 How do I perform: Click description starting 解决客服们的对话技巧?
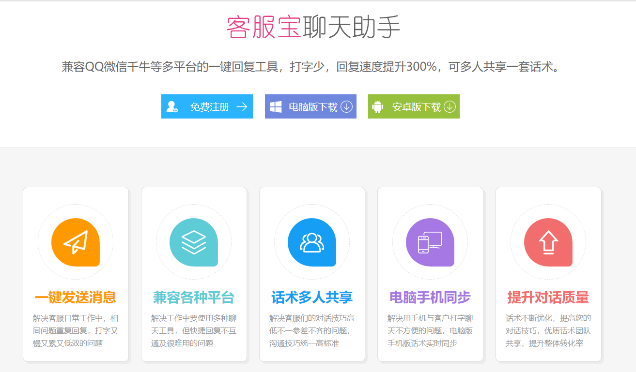(312, 331)
